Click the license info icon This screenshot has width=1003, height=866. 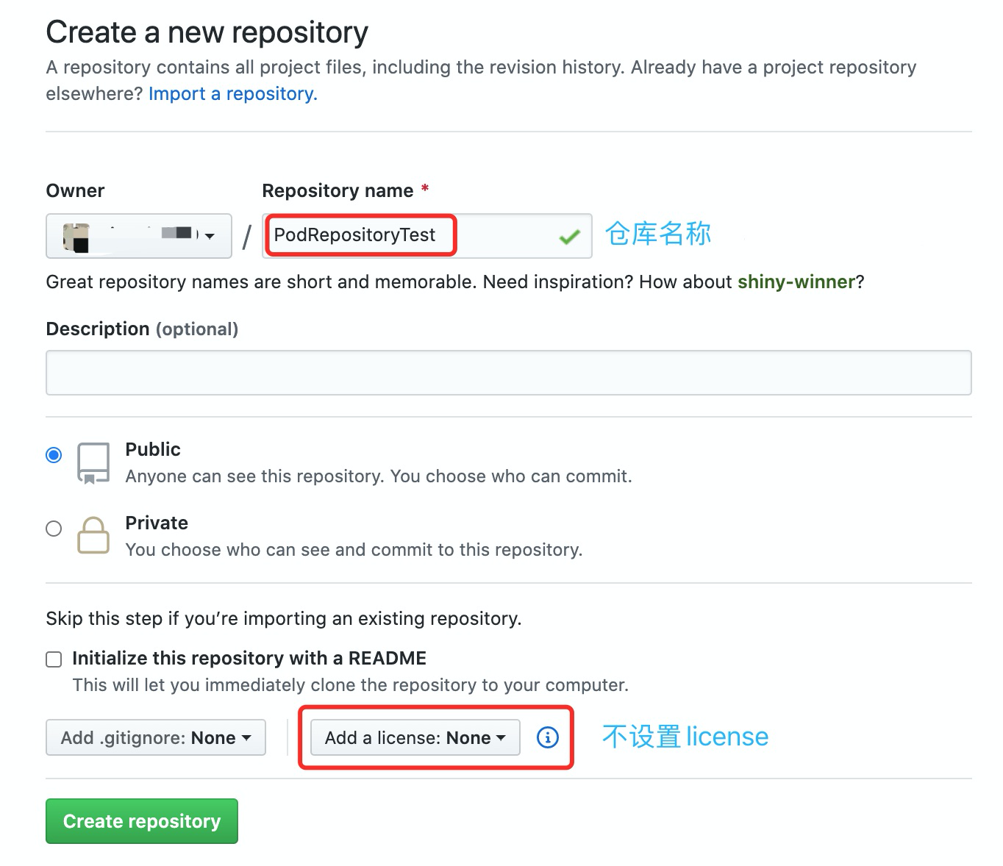[548, 737]
